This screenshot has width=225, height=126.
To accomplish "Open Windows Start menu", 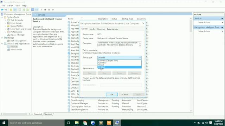I will click(4, 123).
